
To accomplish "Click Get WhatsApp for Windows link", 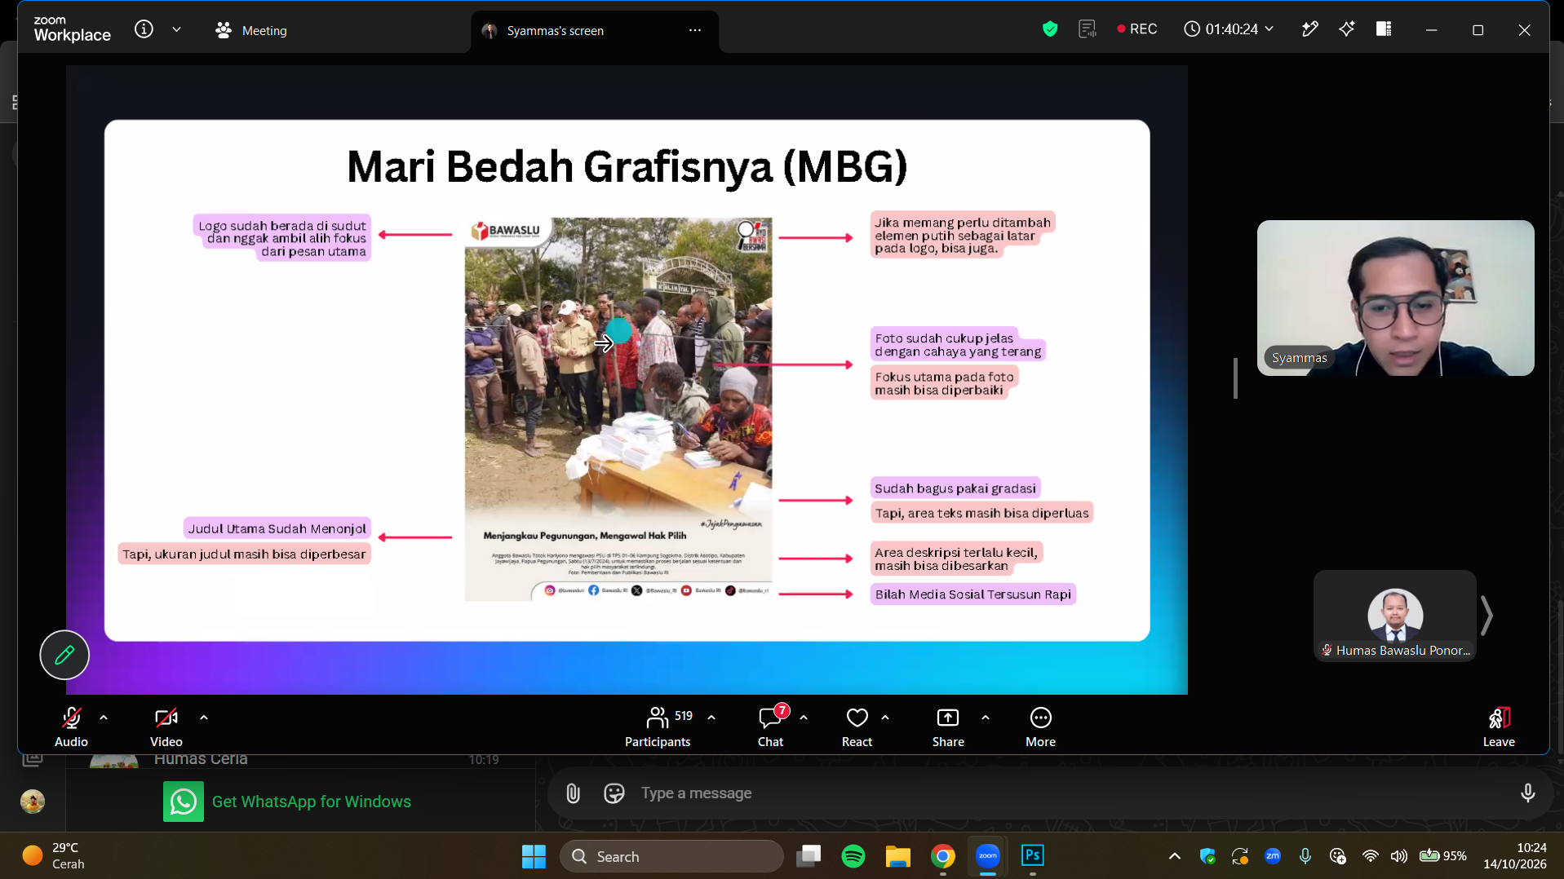I will (311, 802).
